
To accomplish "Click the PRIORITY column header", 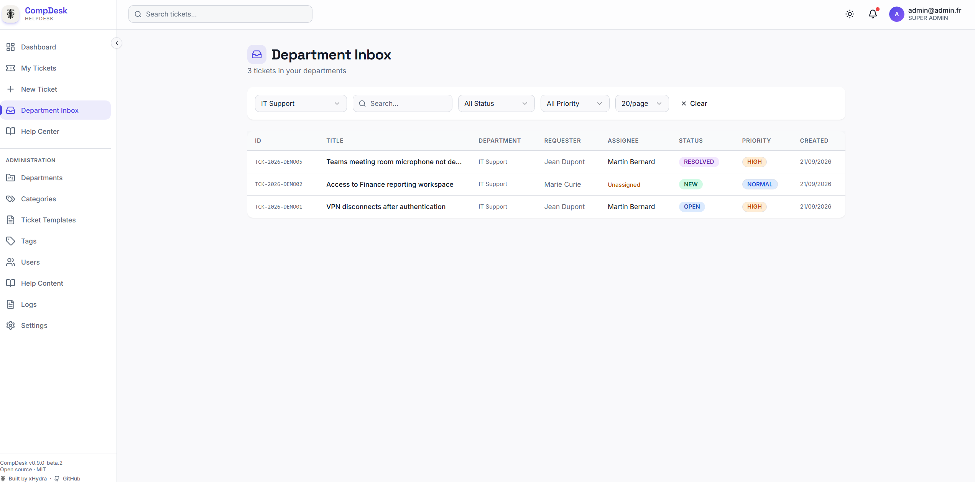I will click(x=756, y=141).
